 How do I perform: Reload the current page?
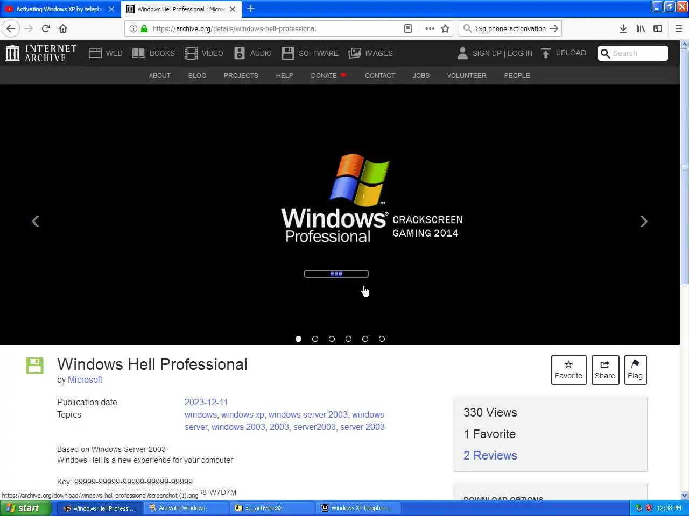point(46,28)
